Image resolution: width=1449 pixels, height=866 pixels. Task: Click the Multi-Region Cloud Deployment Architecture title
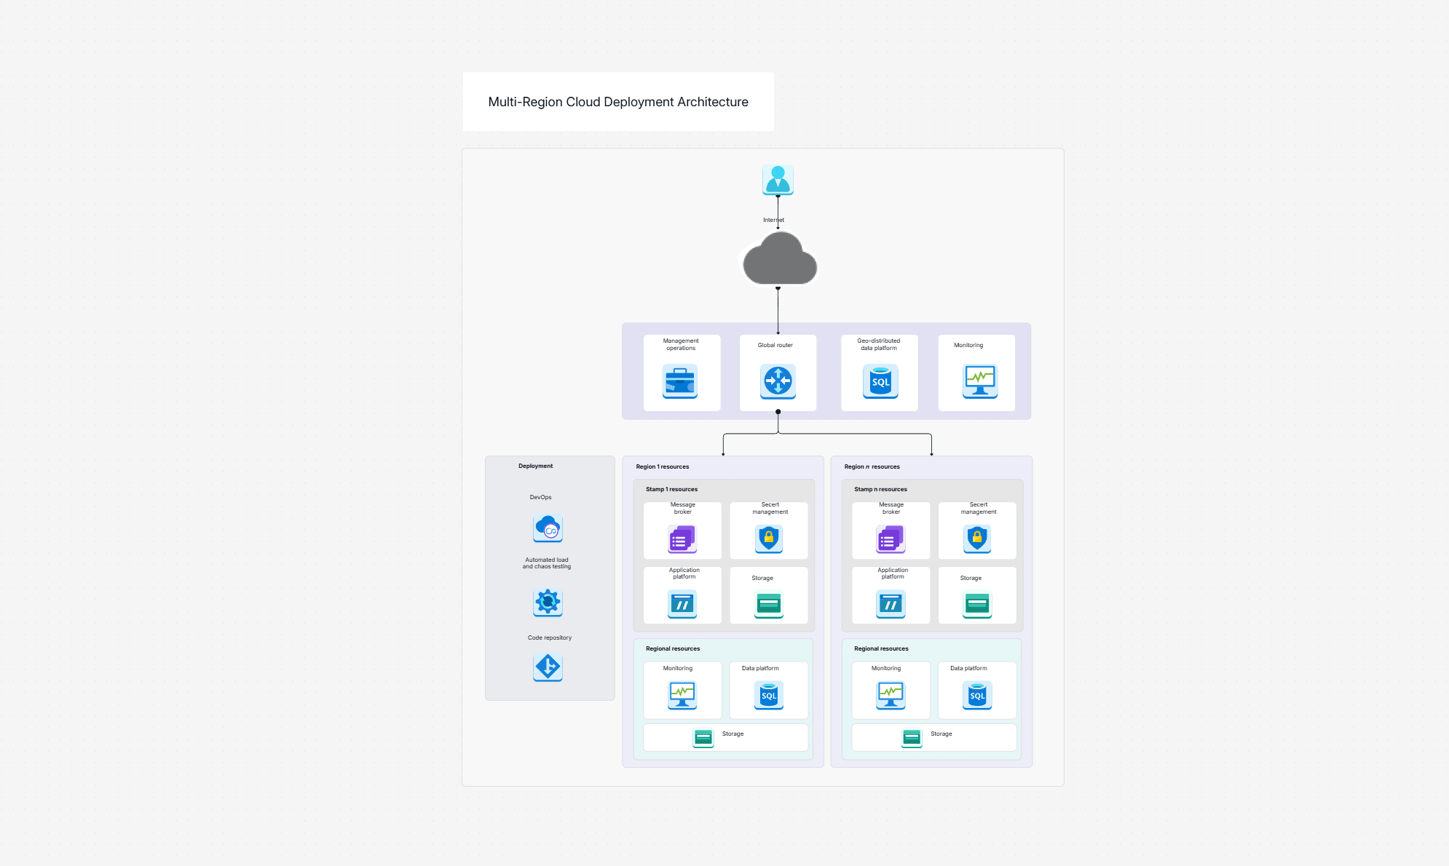pyautogui.click(x=618, y=102)
